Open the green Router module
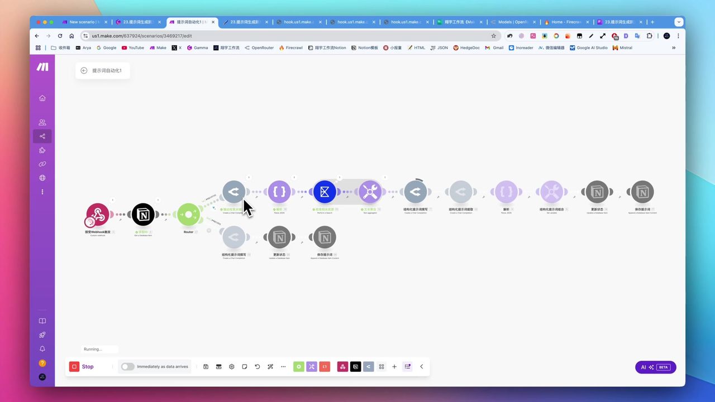The image size is (715, 402). (x=189, y=215)
